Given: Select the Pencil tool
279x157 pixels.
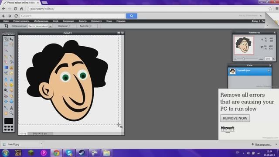Looking at the screenshot, I should pyautogui.click(x=6, y=57).
